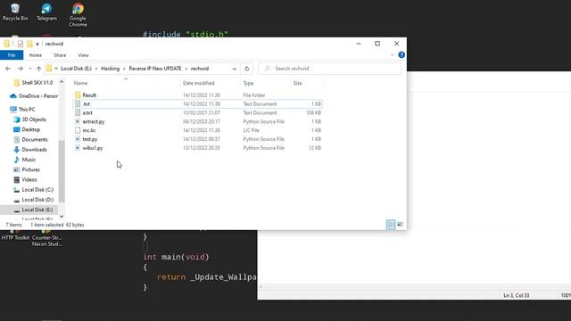Viewport: 571px width, 321px height.
Task: Expand the address bar history dropdown
Action: 234,69
